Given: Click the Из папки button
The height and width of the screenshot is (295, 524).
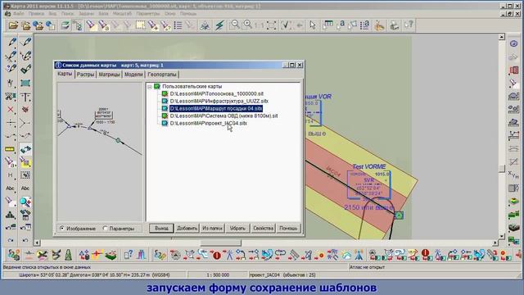Looking at the screenshot, I should pyautogui.click(x=212, y=228).
